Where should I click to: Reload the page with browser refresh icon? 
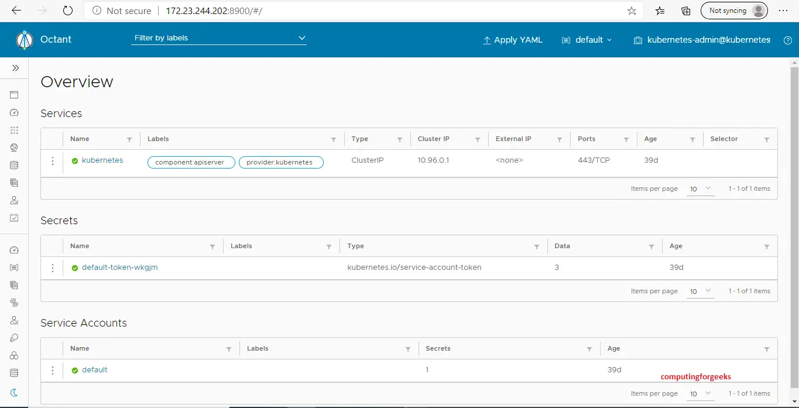[x=67, y=10]
